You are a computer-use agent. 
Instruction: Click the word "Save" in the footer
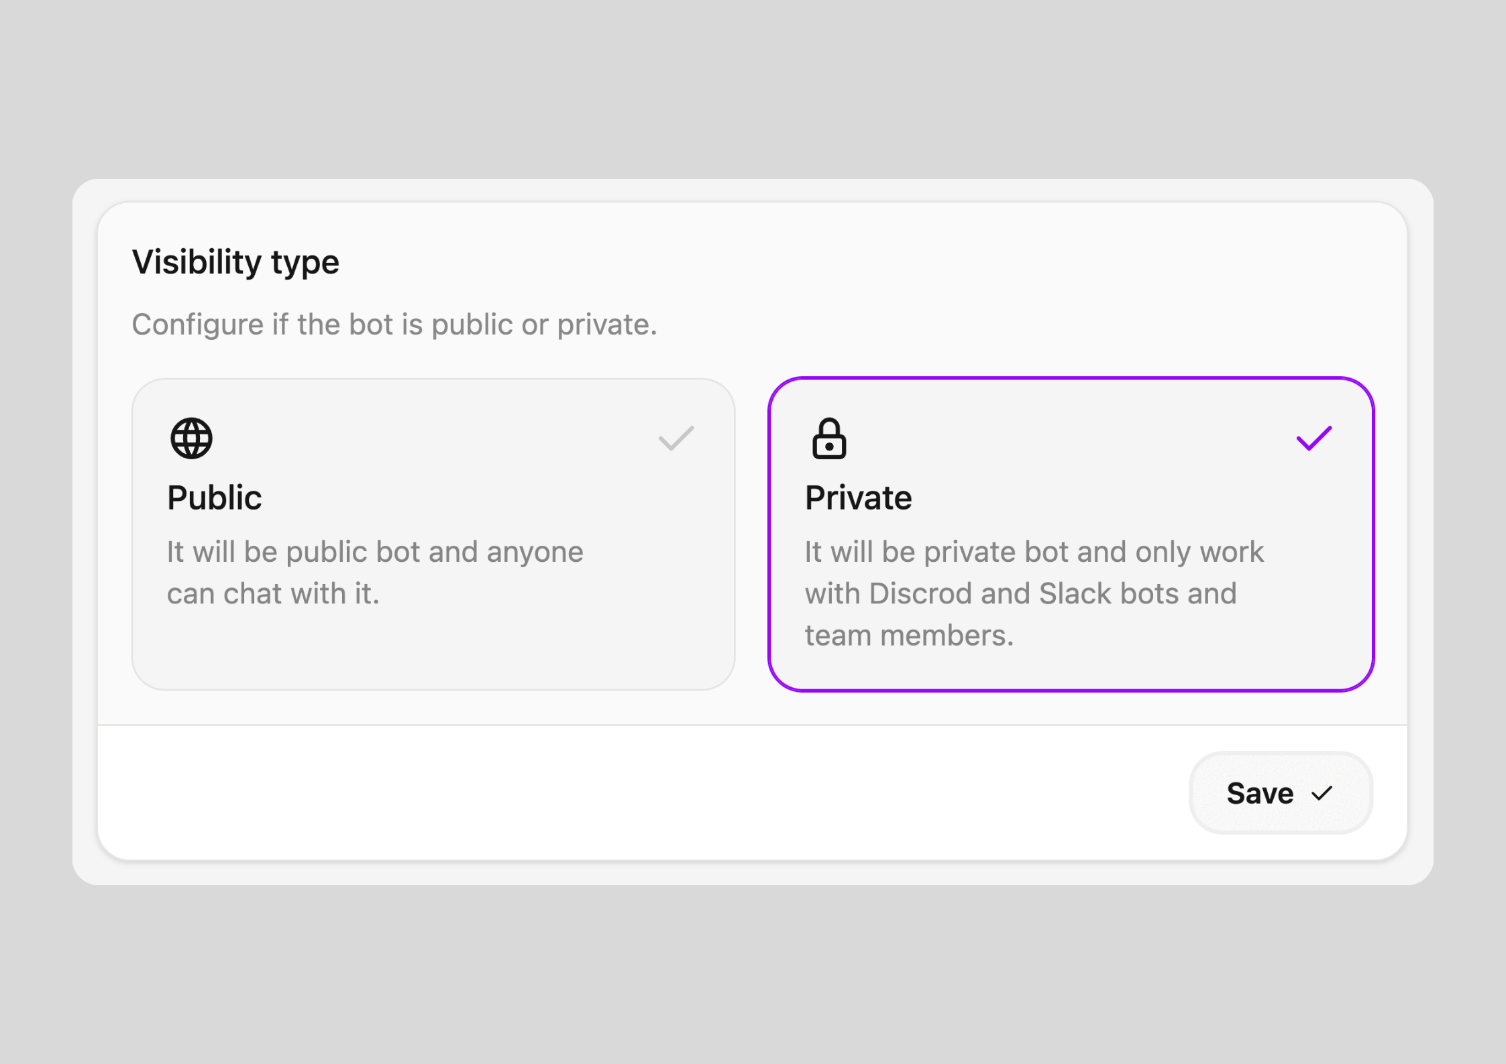pyautogui.click(x=1260, y=794)
